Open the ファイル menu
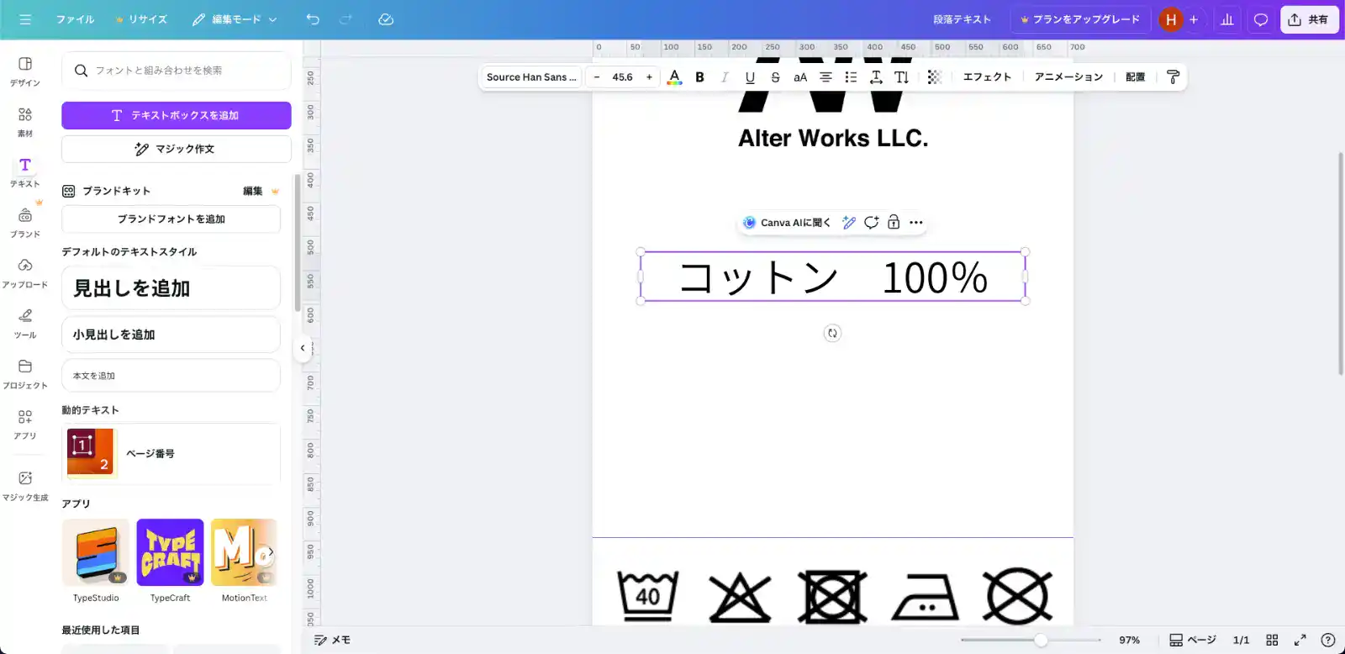Image resolution: width=1345 pixels, height=654 pixels. (75, 19)
